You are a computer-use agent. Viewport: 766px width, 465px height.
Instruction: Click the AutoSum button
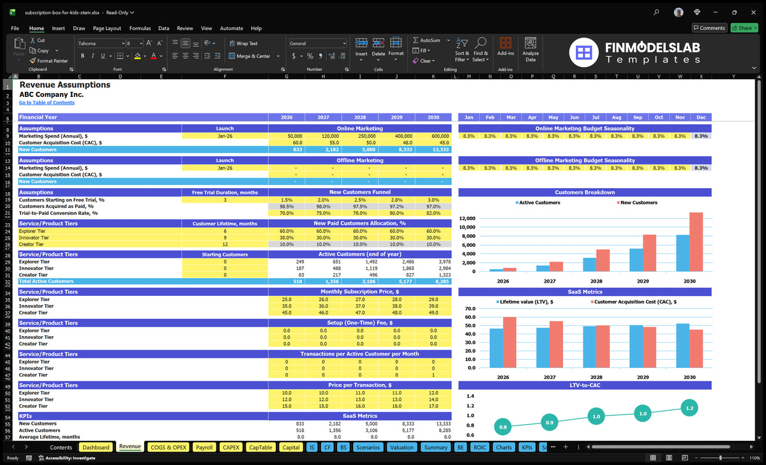tap(426, 40)
